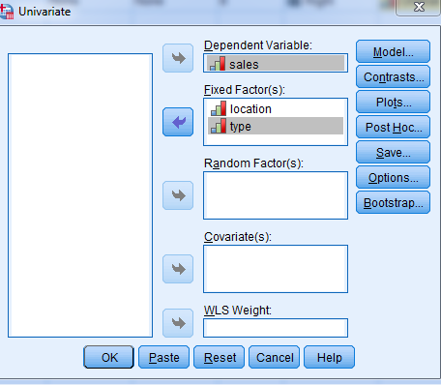The image size is (441, 385).
Task: Select location in Fixed Factor(s)
Action: [x=276, y=108]
